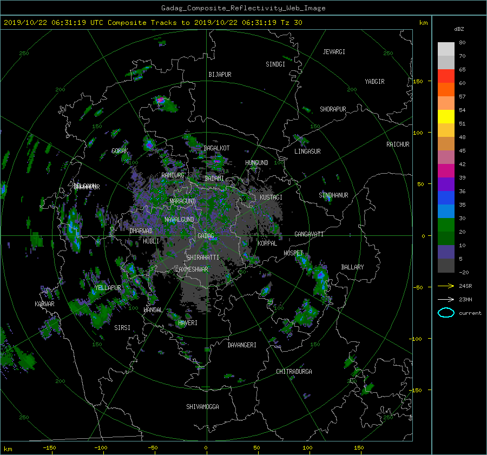Select the 35 dBZ blue color swatch
The height and width of the screenshot is (455, 487).
[x=446, y=198]
